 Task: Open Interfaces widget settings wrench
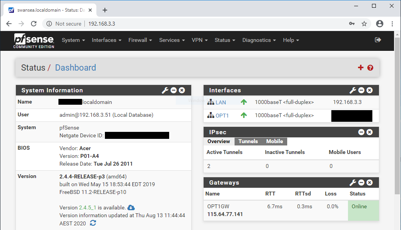(353, 90)
